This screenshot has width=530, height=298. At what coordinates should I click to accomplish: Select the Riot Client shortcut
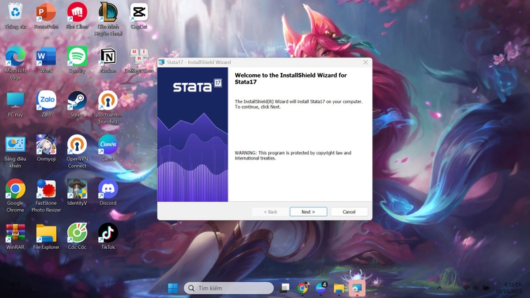point(77,15)
